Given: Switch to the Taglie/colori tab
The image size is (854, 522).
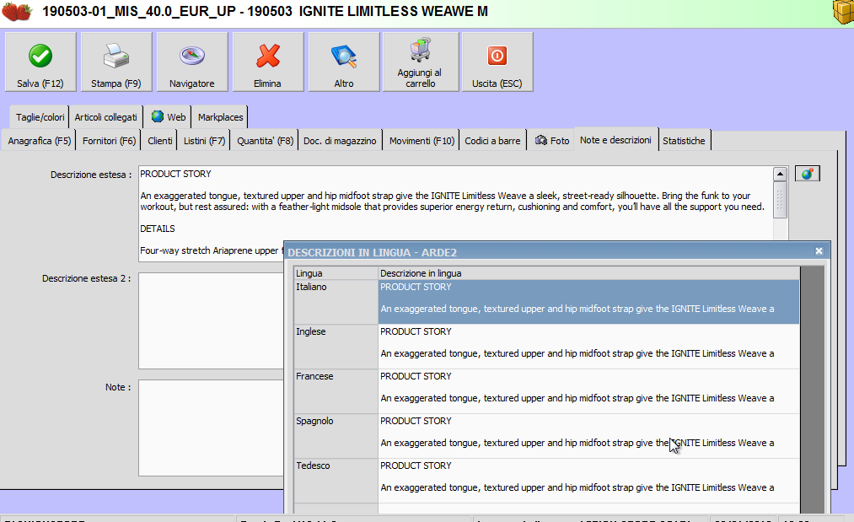Looking at the screenshot, I should coord(40,117).
